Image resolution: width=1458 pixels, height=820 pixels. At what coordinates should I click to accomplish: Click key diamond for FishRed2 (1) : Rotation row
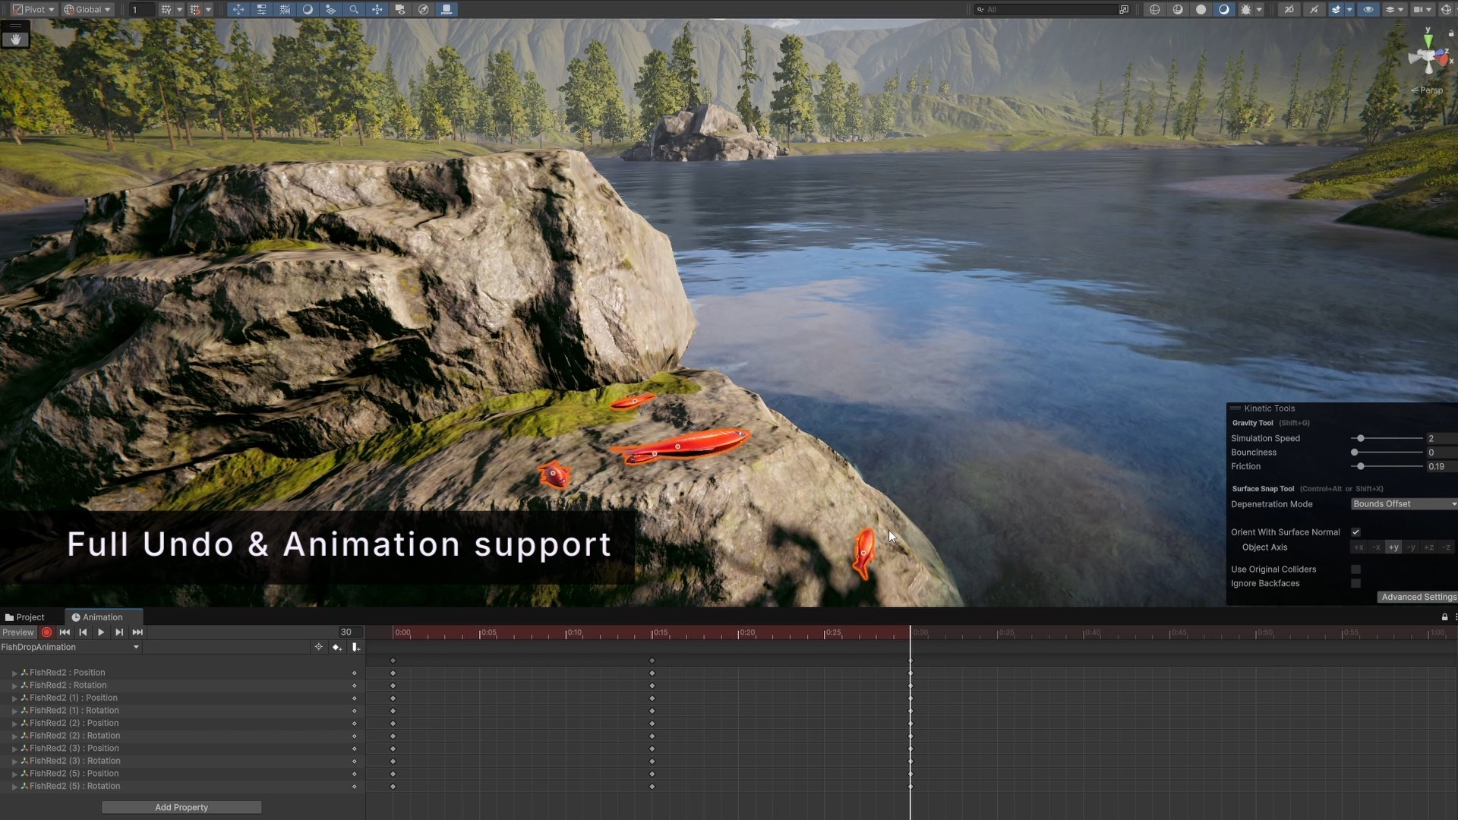[x=354, y=711]
